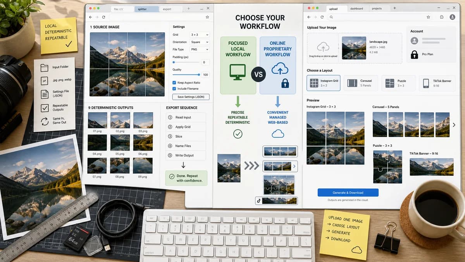Open the profile avatar in upload window toolbar
The image size is (465, 262).
(x=452, y=17)
